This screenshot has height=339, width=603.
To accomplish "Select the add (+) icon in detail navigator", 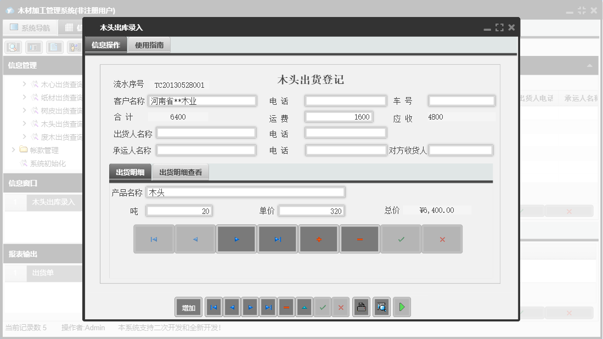I will point(319,239).
